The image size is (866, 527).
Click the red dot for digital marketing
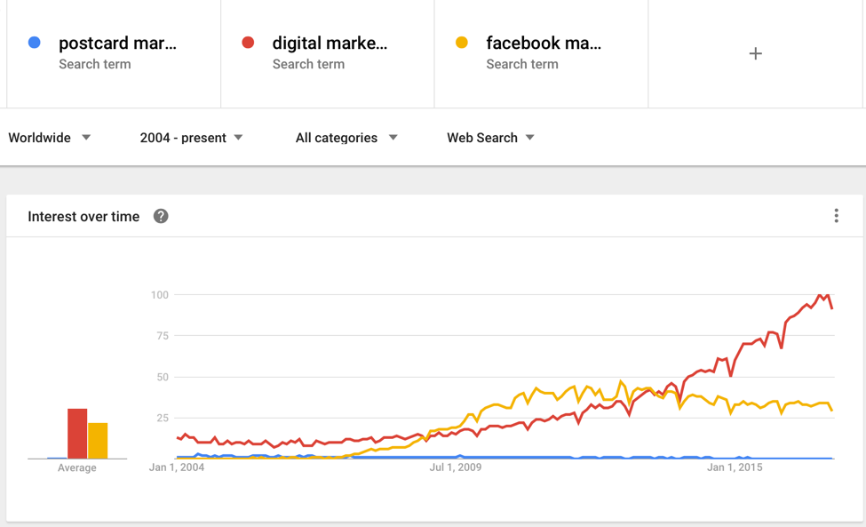tap(248, 43)
